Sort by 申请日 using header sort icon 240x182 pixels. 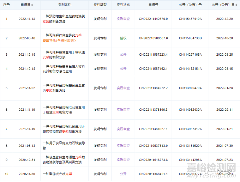pos(33,5)
